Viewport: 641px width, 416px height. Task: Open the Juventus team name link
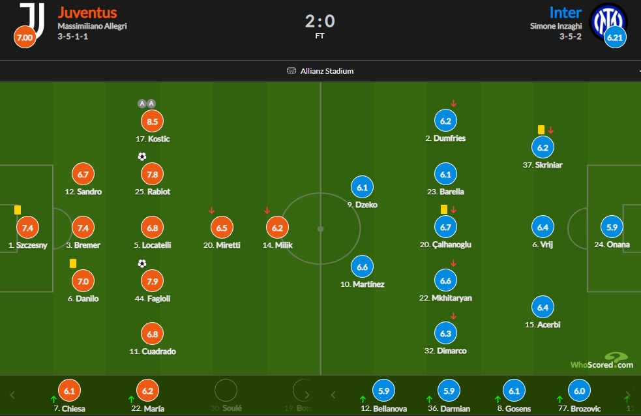click(x=87, y=12)
